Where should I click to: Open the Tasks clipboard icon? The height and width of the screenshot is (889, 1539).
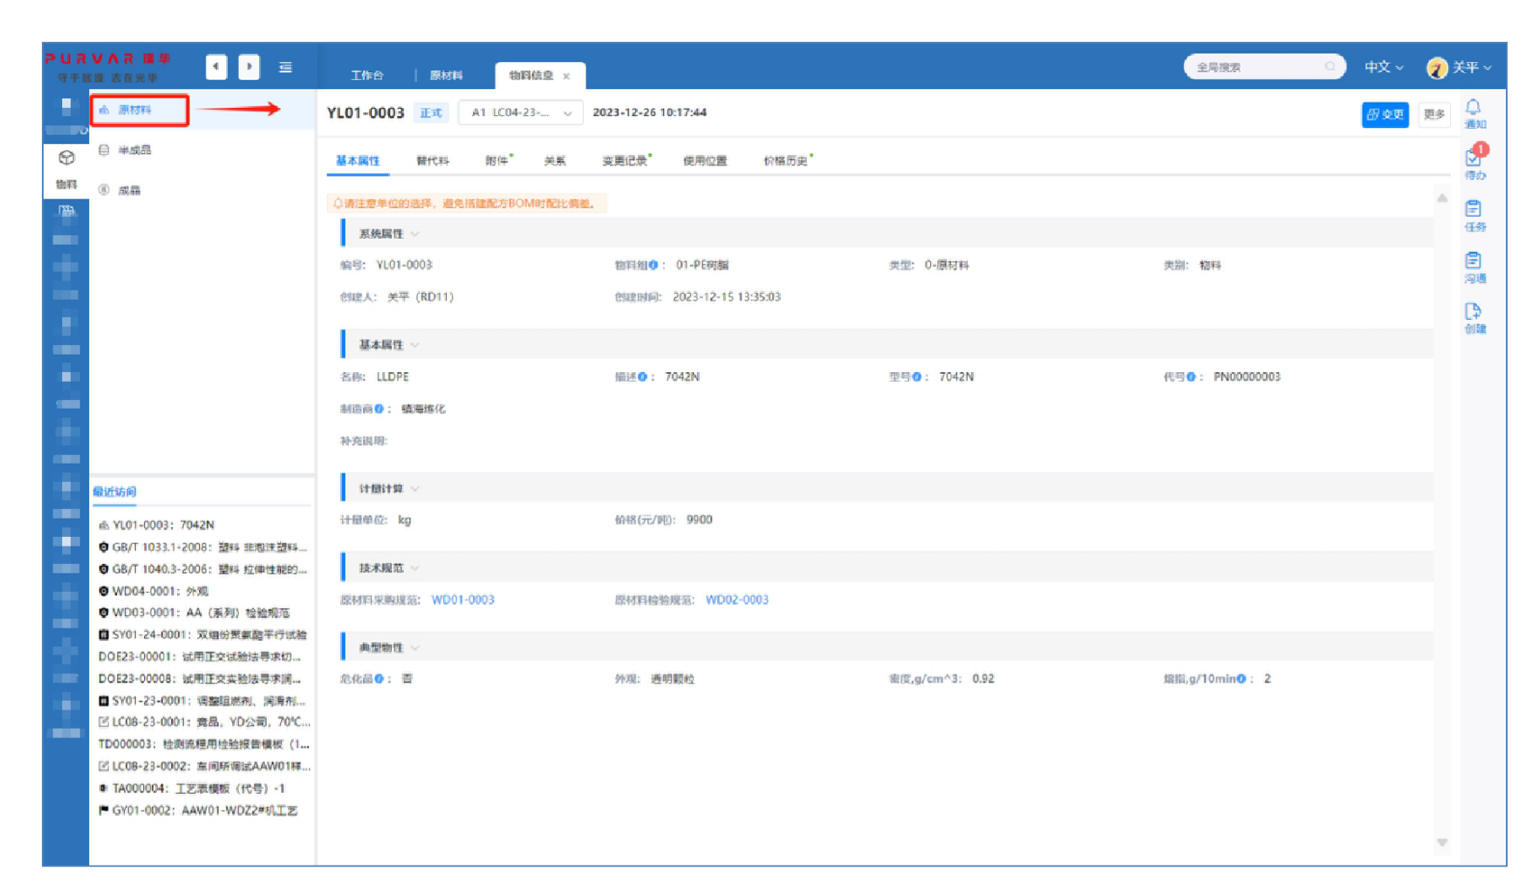[x=1474, y=210]
